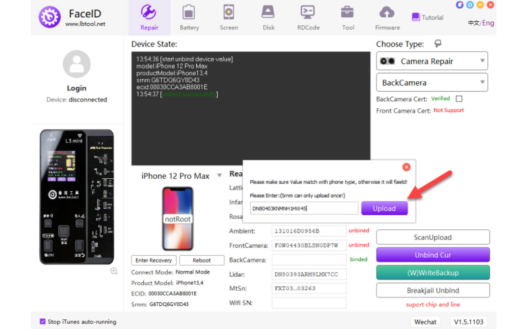Click the ECID value 00030CCA3AB8001E below the phone
Screen dimensions: 527x329
(173, 293)
